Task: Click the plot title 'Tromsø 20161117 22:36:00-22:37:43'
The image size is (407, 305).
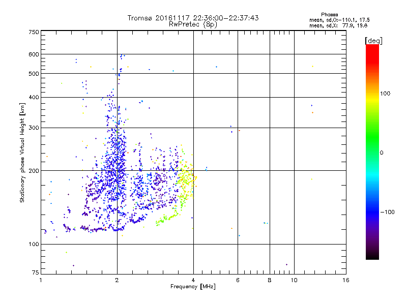Action: [193, 18]
